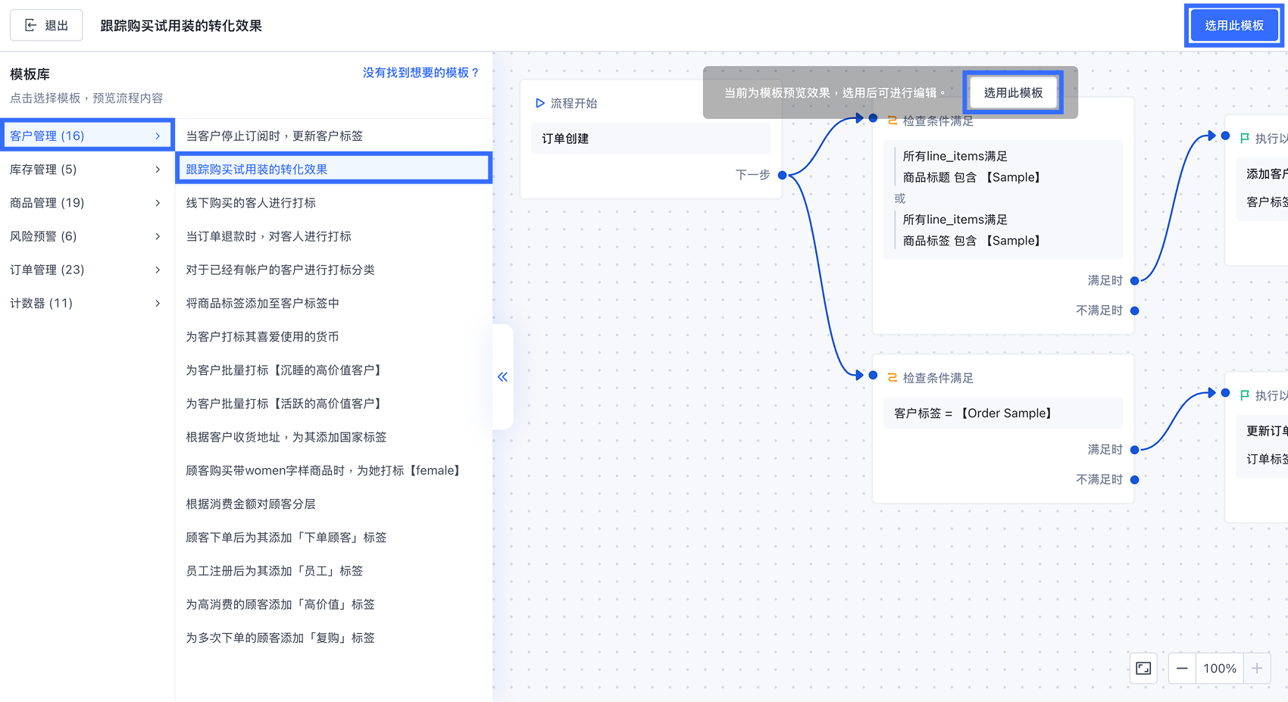Select template 当客户停止订阅时，更新客户标签

(334, 136)
